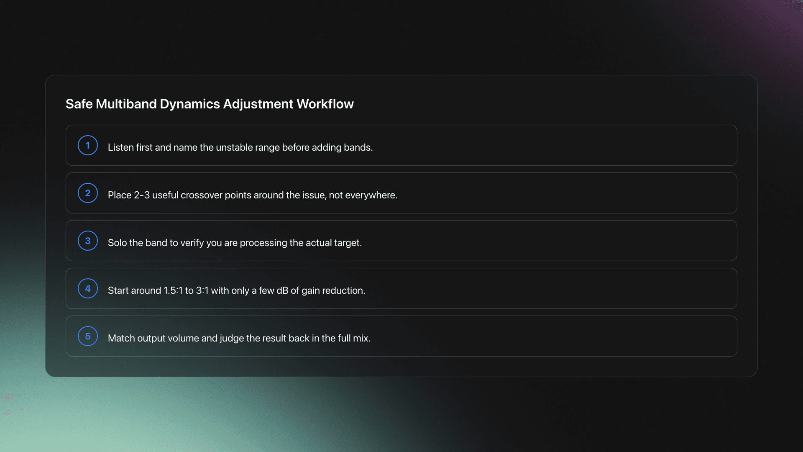Select the 'Solo the band' step text
The height and width of the screenshot is (452, 803).
(x=235, y=242)
